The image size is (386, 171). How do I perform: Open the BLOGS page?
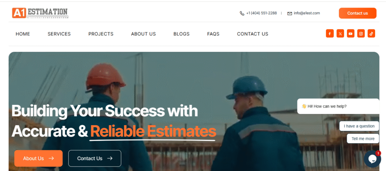181,34
